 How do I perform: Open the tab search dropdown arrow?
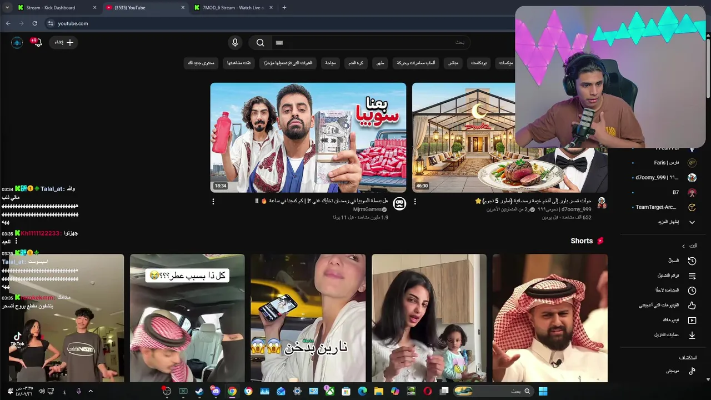click(x=7, y=8)
